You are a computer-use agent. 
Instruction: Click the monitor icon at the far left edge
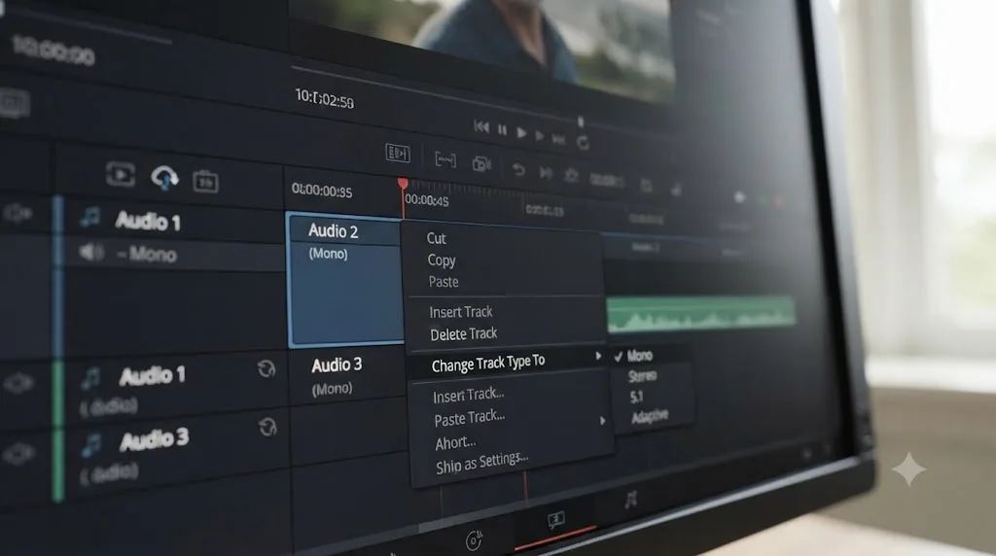(14, 103)
